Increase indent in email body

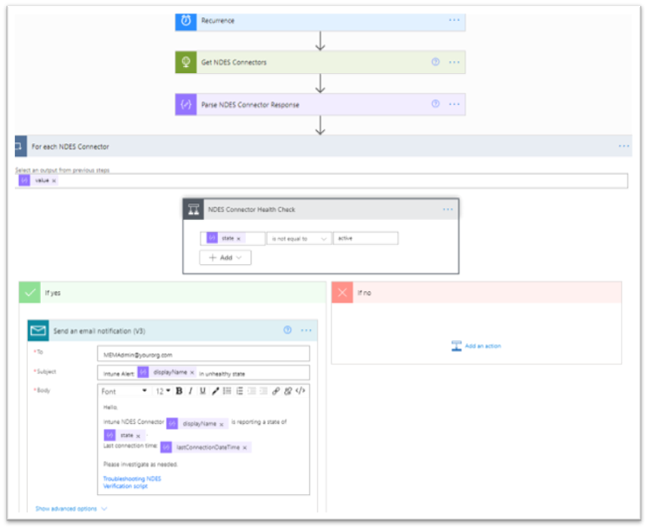point(263,391)
